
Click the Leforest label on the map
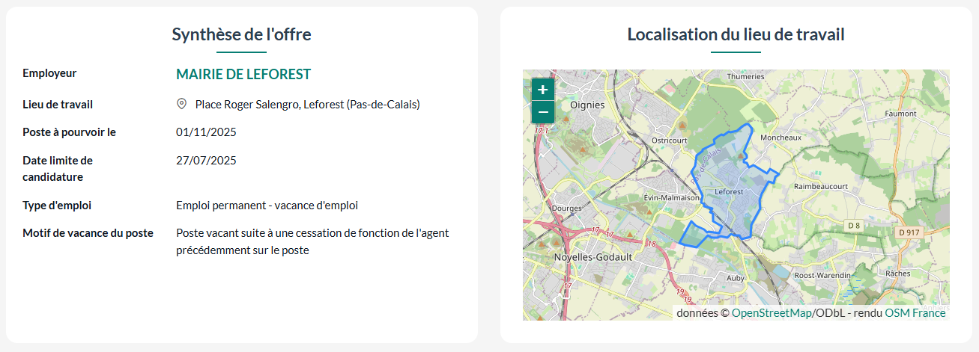(x=729, y=192)
